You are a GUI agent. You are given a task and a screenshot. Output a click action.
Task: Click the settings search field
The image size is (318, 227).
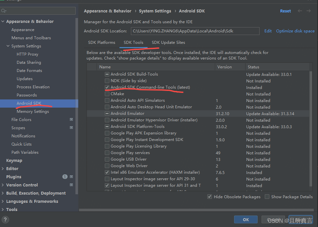[38, 11]
